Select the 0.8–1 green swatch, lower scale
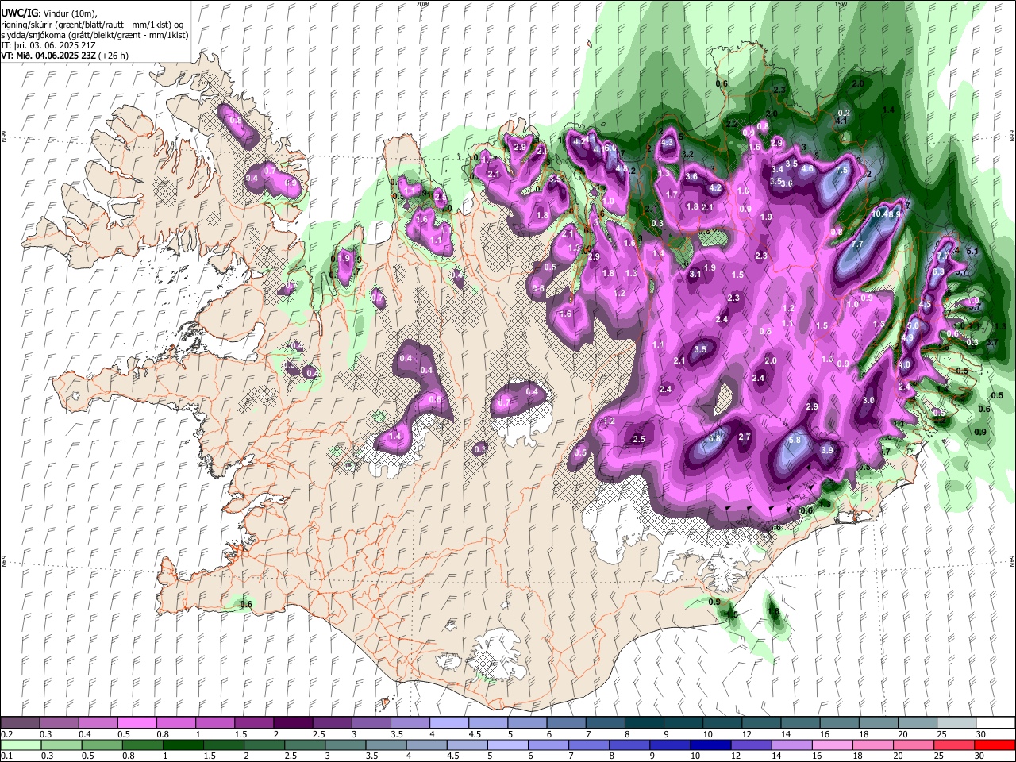This screenshot has height=762, width=1016. 143,745
